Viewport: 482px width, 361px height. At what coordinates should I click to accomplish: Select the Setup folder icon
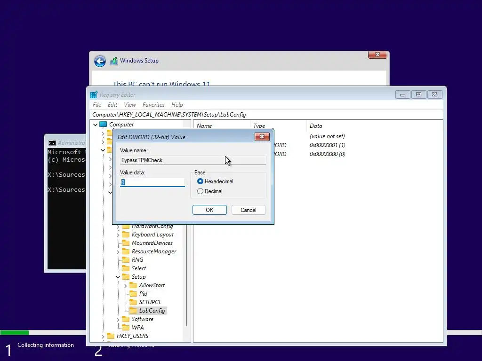click(x=126, y=276)
